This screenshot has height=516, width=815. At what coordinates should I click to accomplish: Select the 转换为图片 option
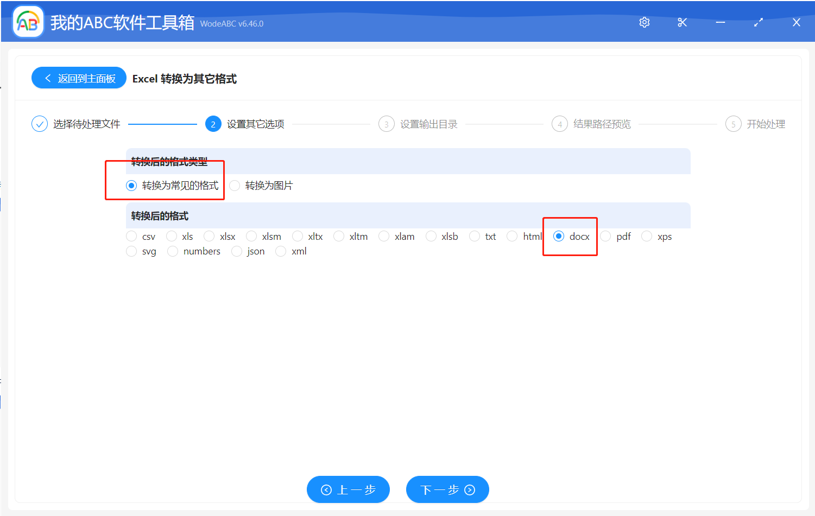coord(234,185)
